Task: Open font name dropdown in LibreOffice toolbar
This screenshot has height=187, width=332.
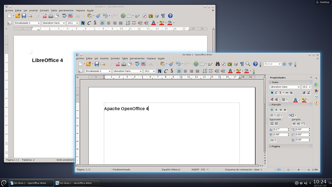Action: coord(64,23)
